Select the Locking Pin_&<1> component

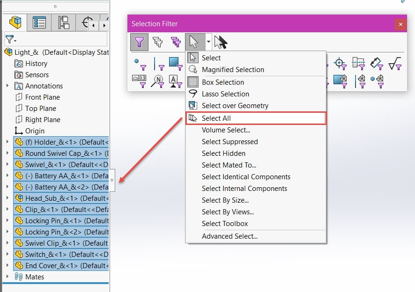(61, 220)
